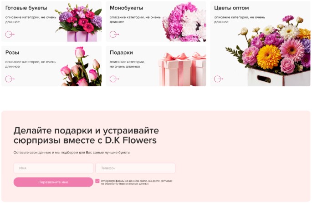This screenshot has height=203, width=312.
Task: Open the Розы category title
Action: pyautogui.click(x=12, y=53)
